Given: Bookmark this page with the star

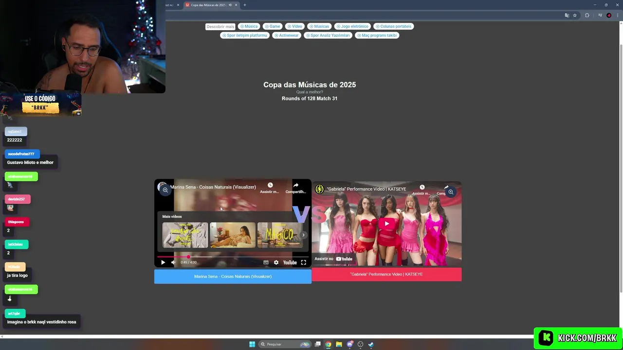Looking at the screenshot, I should [575, 15].
